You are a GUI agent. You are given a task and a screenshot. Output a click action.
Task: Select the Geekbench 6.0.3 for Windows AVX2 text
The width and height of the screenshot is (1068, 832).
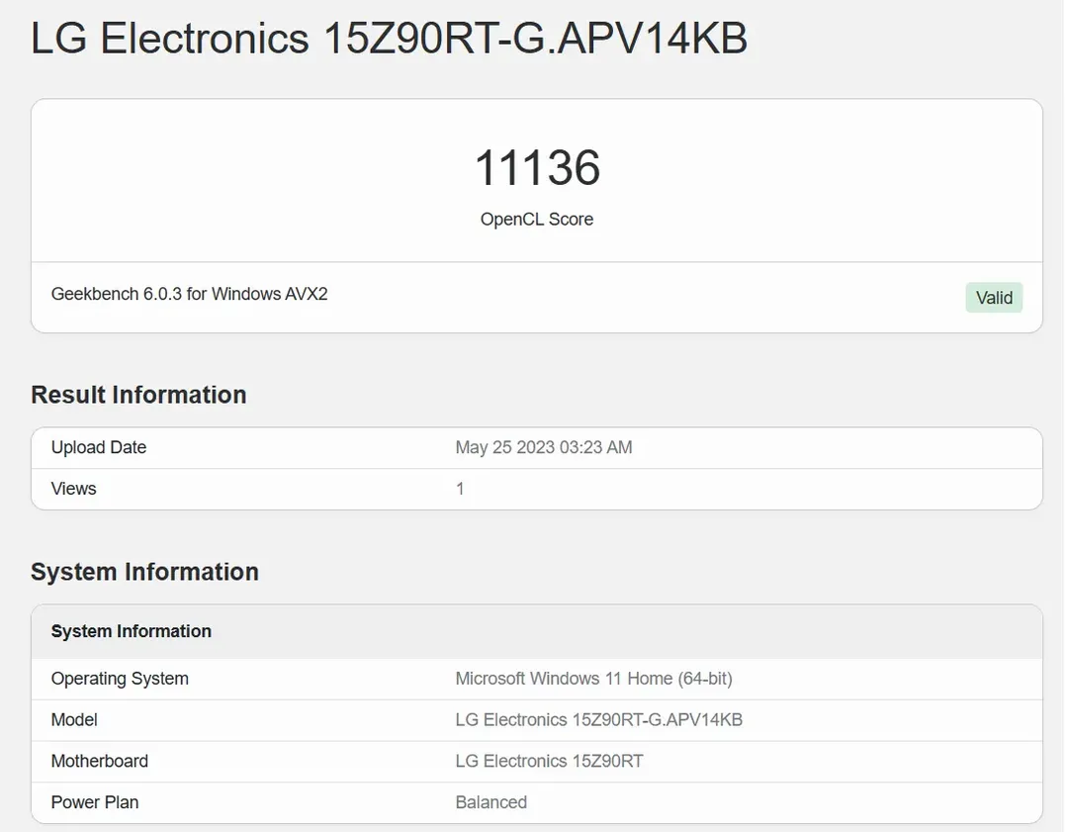(189, 294)
